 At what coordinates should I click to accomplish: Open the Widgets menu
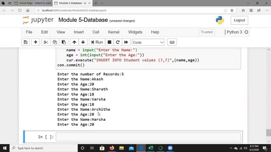tap(135, 32)
